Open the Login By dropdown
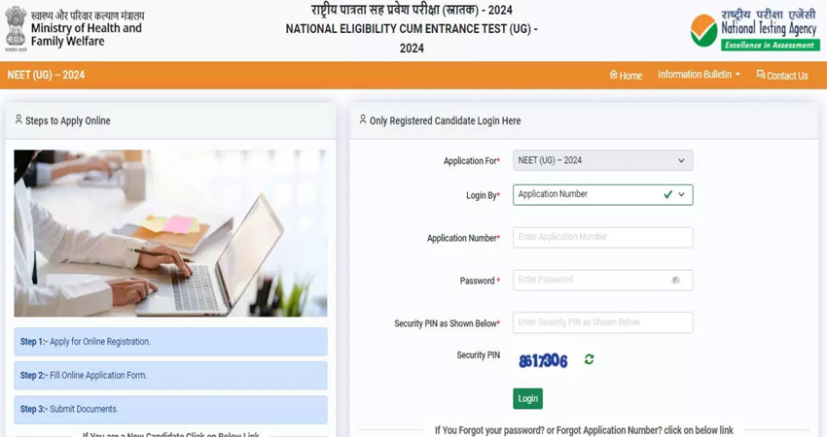827x437 pixels. (603, 195)
